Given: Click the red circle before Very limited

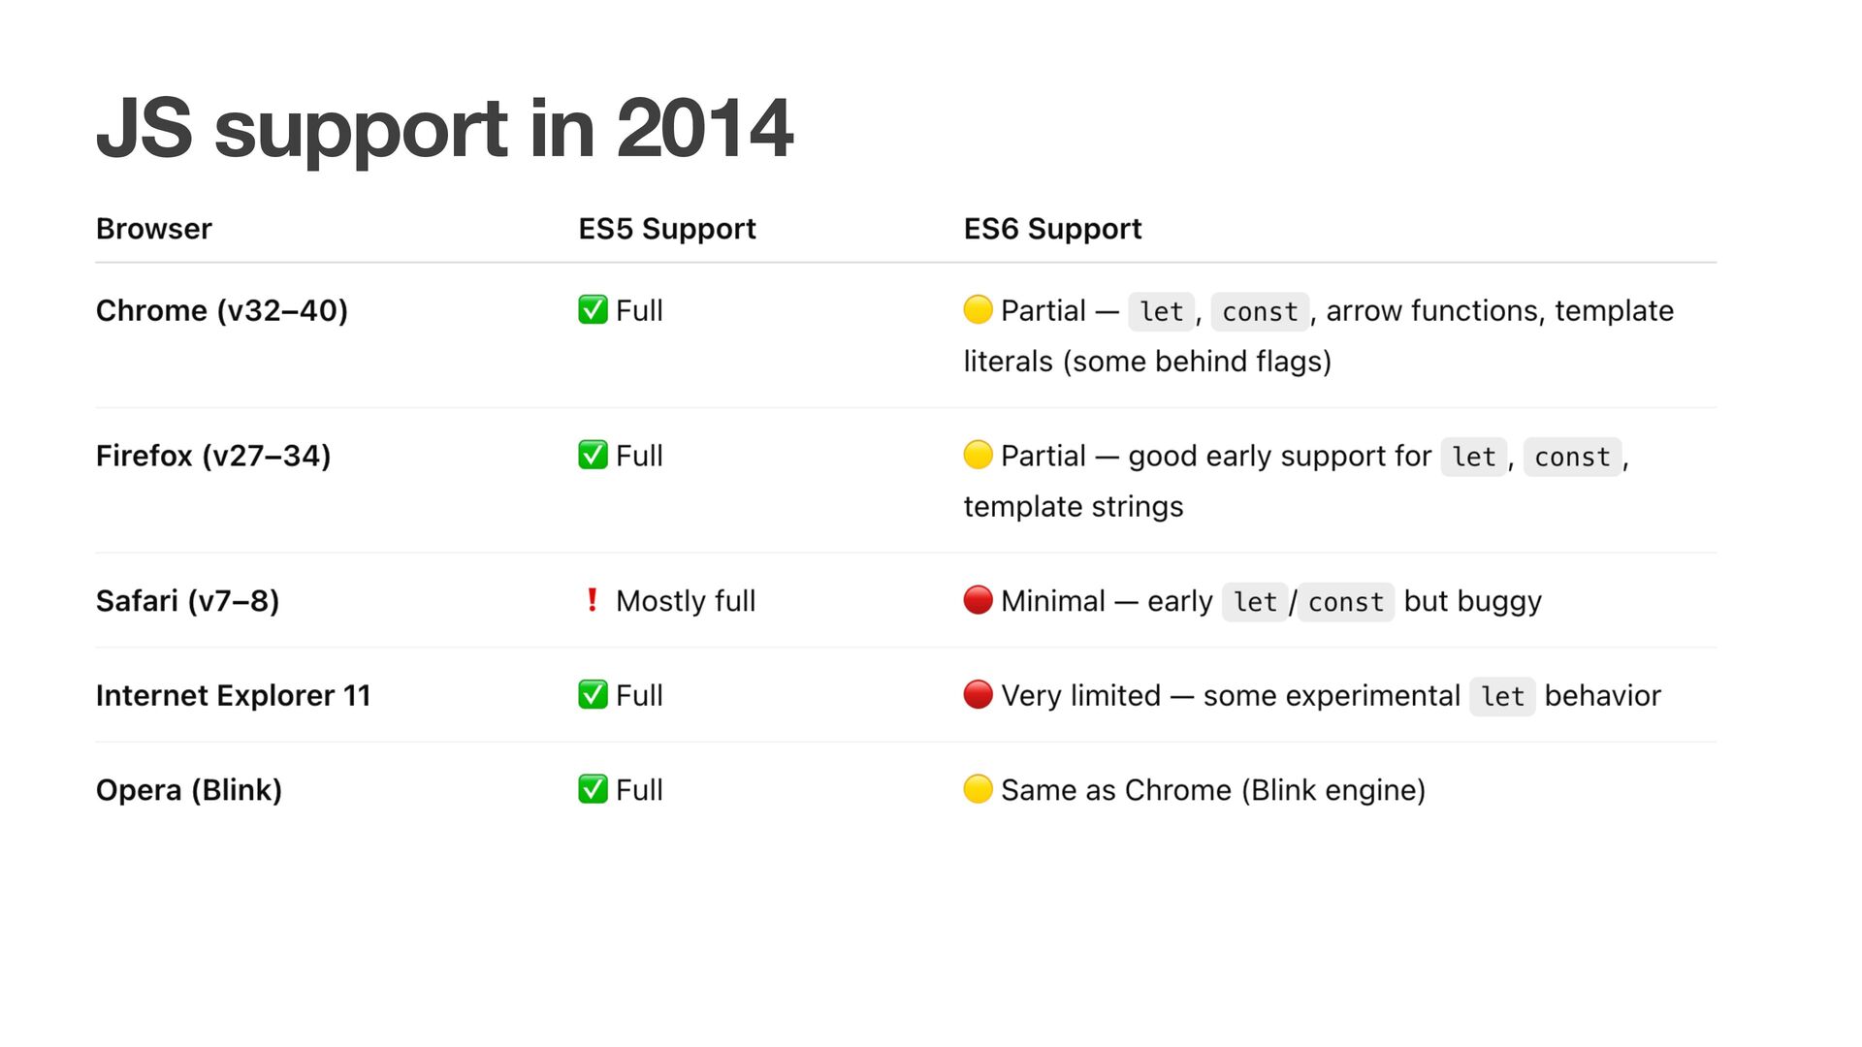Looking at the screenshot, I should [x=978, y=694].
